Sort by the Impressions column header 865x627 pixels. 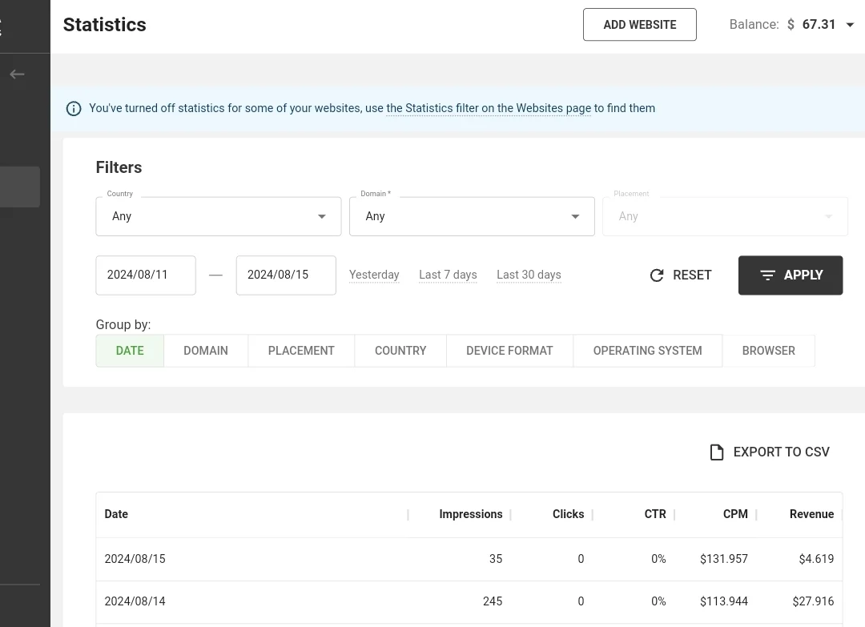point(471,514)
